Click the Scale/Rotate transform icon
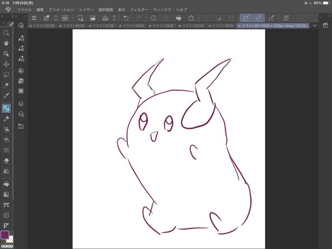332x249 pixels. [x=191, y=18]
